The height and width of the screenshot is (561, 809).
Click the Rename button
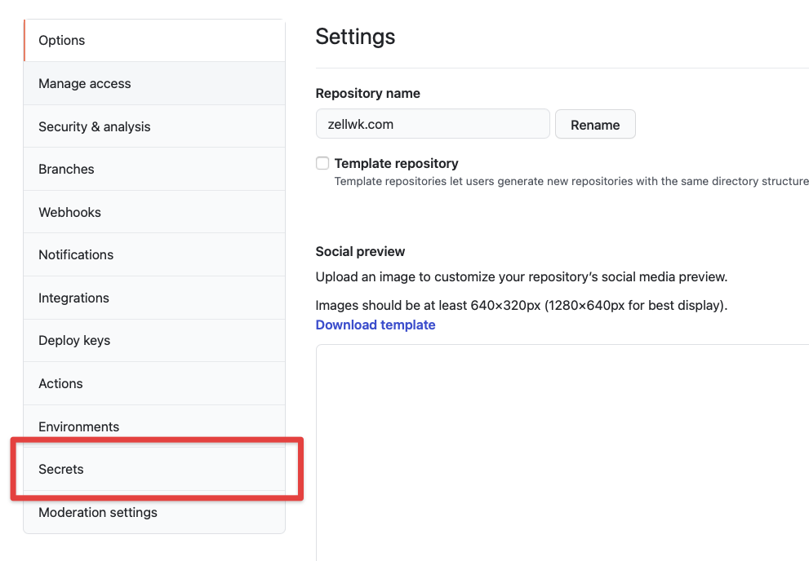pos(595,124)
